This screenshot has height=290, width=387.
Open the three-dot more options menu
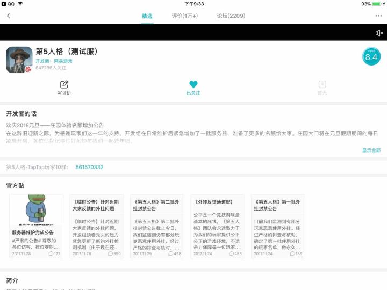378,16
